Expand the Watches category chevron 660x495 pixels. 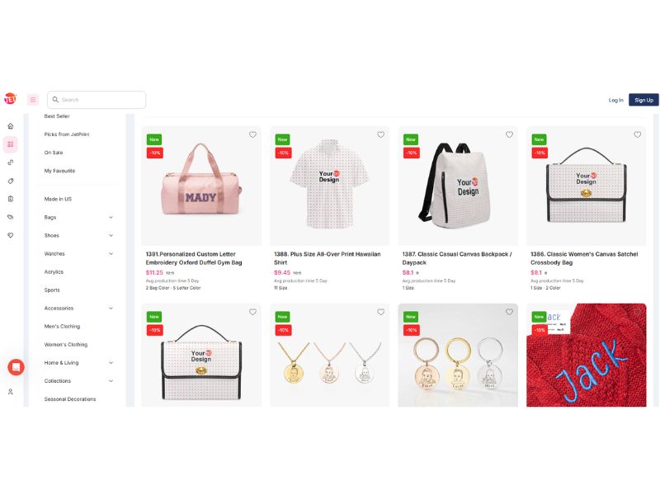[x=111, y=254]
